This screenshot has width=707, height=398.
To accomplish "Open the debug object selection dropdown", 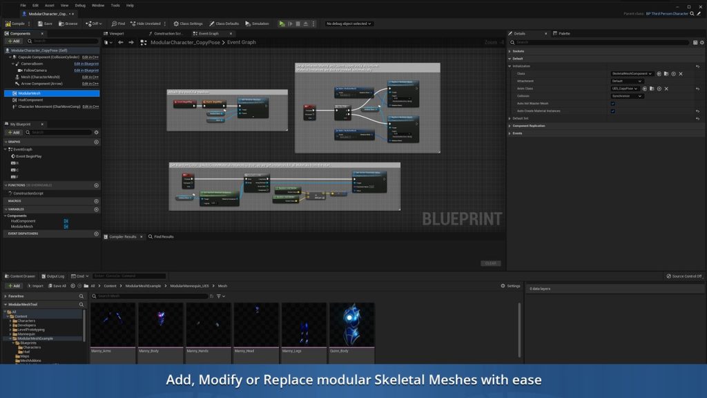I will 349,23.
